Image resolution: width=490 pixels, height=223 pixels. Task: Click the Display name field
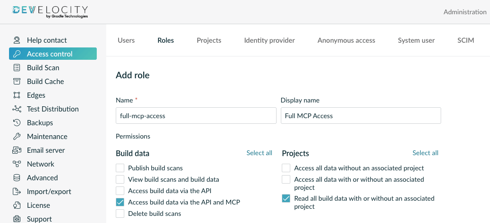(361, 116)
